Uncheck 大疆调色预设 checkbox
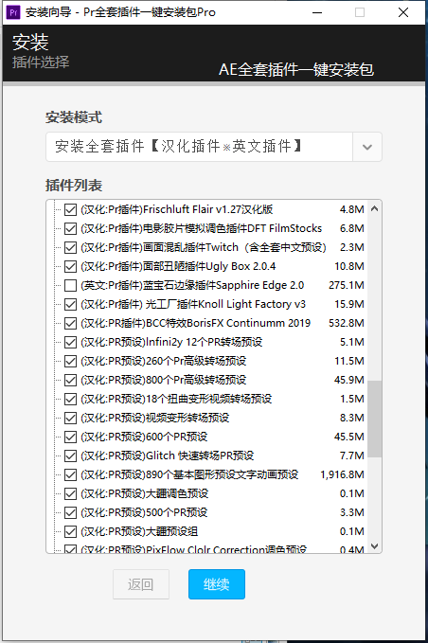 tap(70, 493)
